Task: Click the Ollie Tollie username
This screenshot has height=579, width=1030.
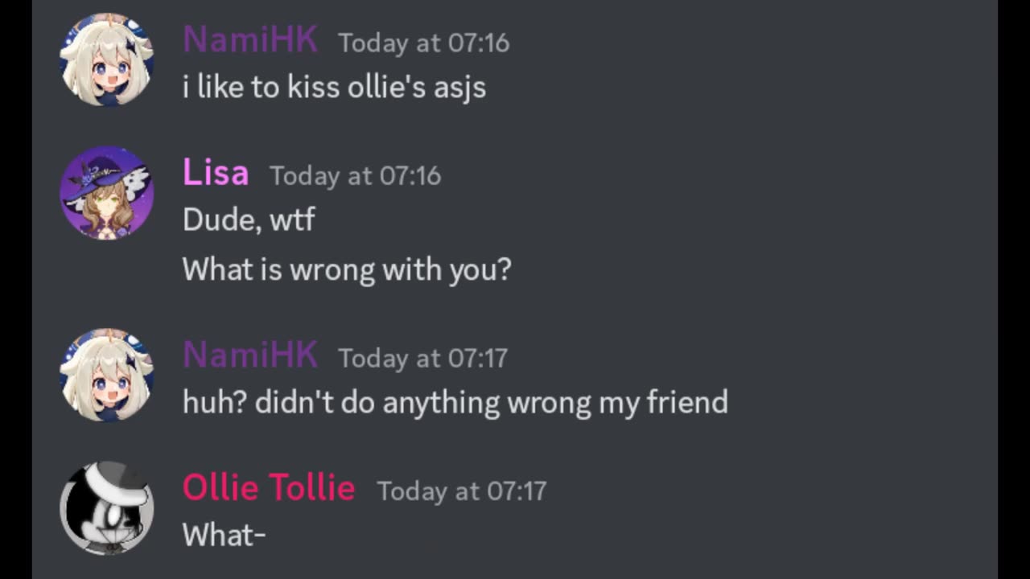Action: point(269,488)
